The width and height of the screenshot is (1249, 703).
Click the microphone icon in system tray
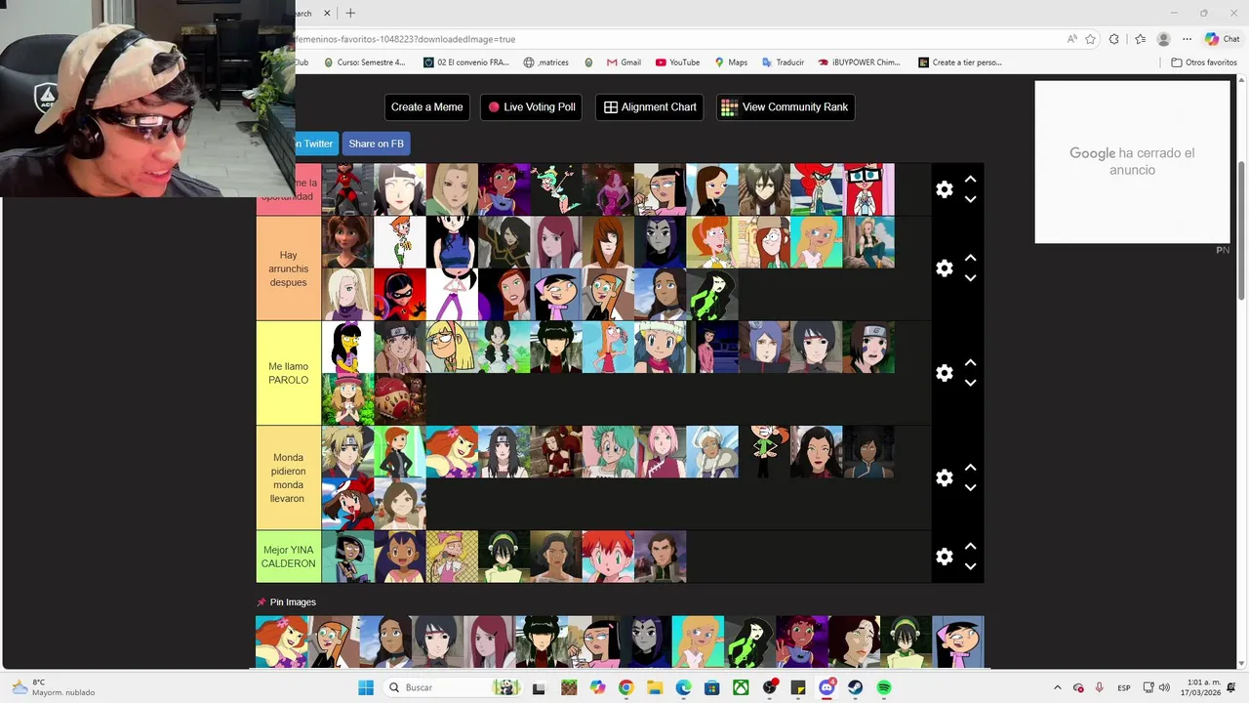tap(1100, 687)
